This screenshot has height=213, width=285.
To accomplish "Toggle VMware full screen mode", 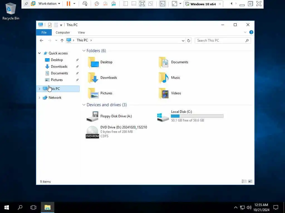I will pyautogui.click(x=142, y=4).
